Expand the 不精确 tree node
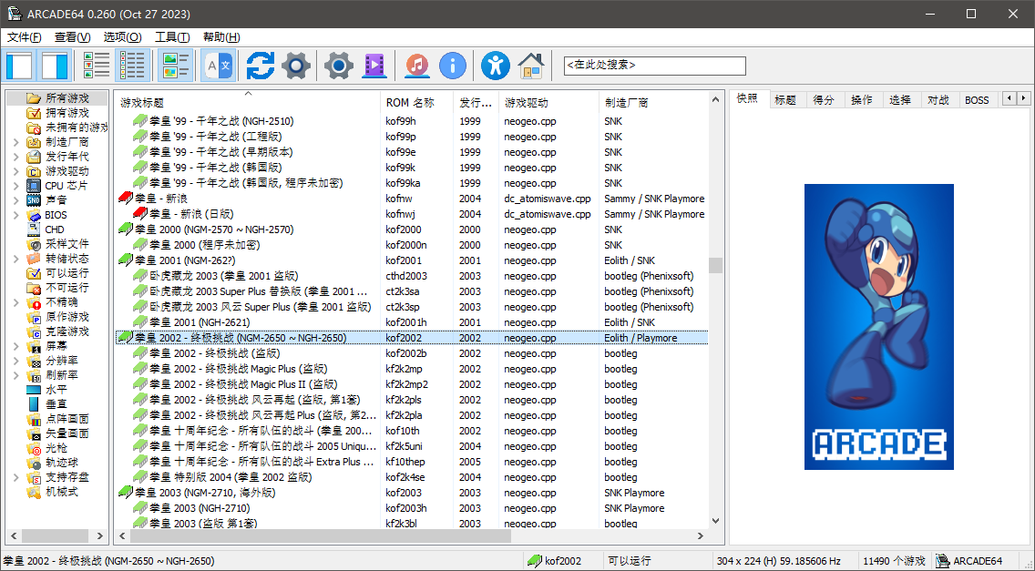This screenshot has height=571, width=1035. [x=15, y=302]
